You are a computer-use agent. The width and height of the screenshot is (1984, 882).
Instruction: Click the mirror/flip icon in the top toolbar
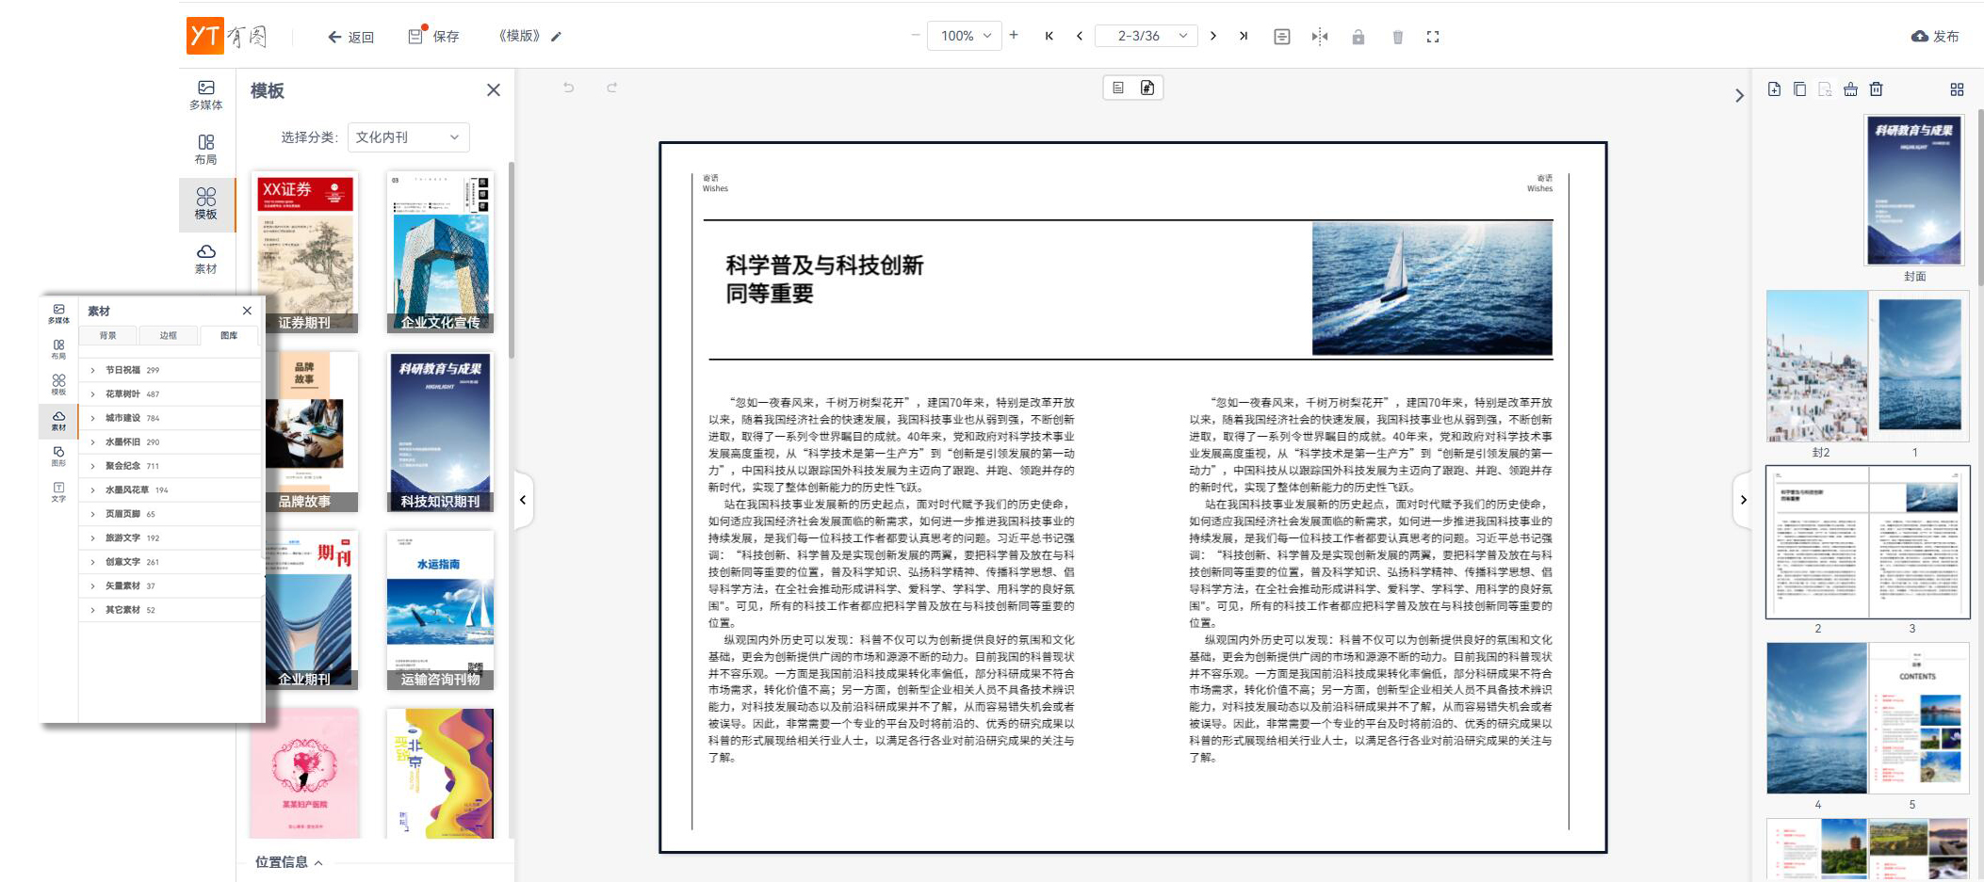point(1320,37)
